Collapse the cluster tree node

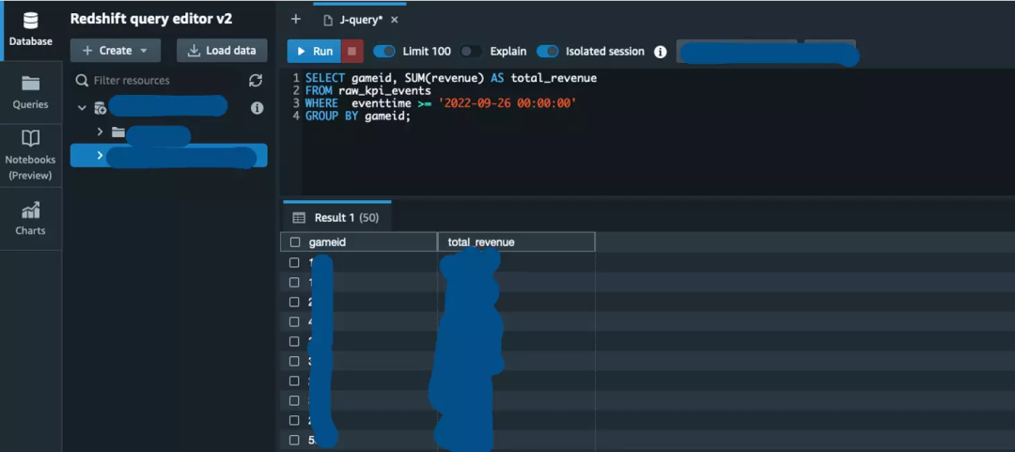tap(82, 107)
